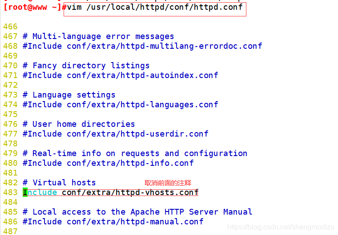Click the comment '# Fancy directory listings'
Viewport: 338px width, 235px height.
click(86, 66)
